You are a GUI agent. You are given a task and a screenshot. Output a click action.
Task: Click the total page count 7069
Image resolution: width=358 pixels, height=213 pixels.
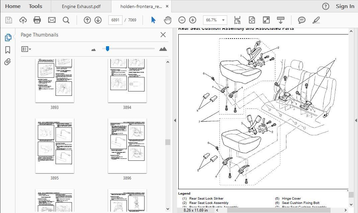[x=132, y=20]
